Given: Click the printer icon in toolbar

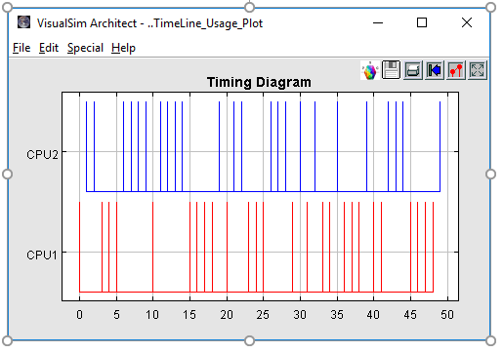Looking at the screenshot, I should click(413, 70).
